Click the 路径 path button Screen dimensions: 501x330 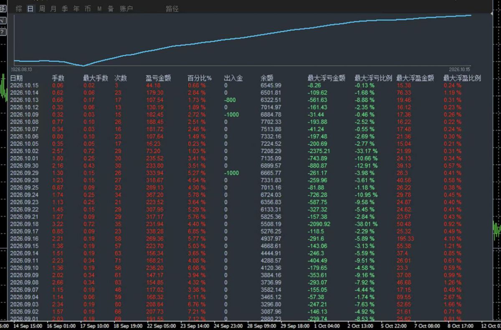point(172,8)
